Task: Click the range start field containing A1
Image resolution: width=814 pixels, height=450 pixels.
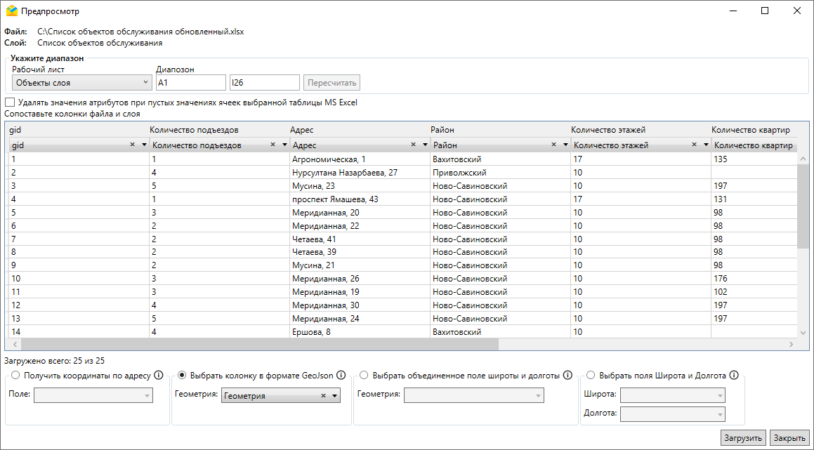Action: click(x=190, y=83)
